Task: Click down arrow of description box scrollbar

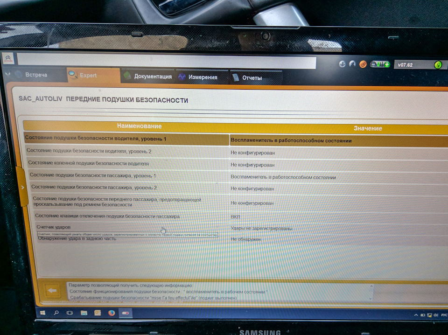Action: (x=371, y=299)
